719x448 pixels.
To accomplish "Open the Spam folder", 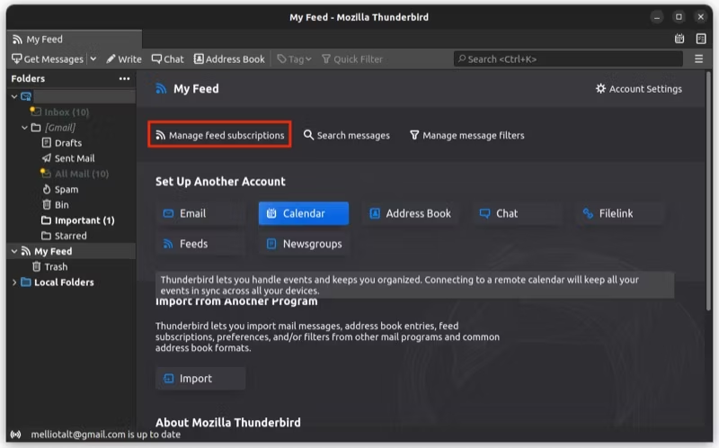I will pyautogui.click(x=60, y=190).
